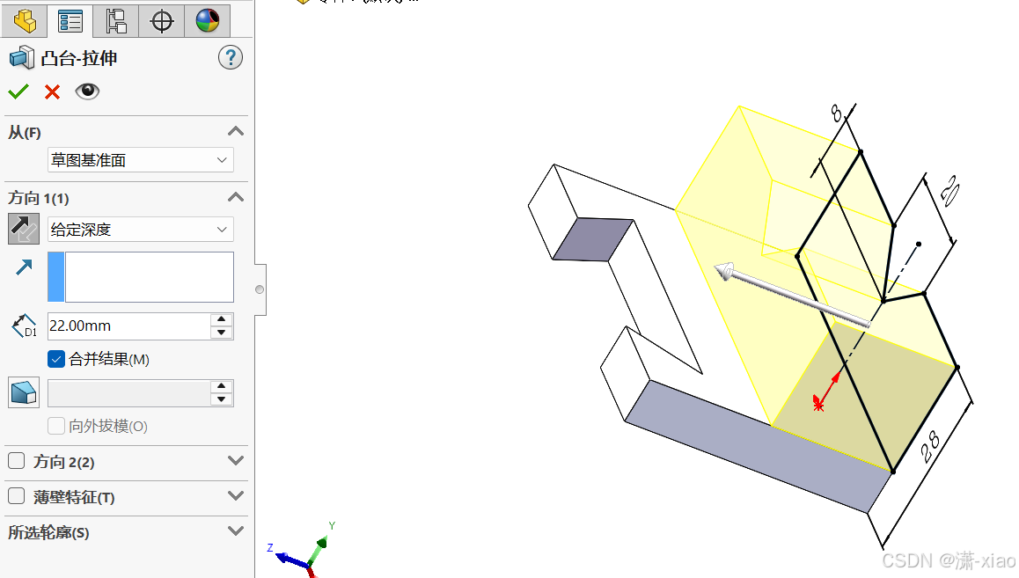Click the D1 depth icon
1019x578 pixels.
click(24, 326)
